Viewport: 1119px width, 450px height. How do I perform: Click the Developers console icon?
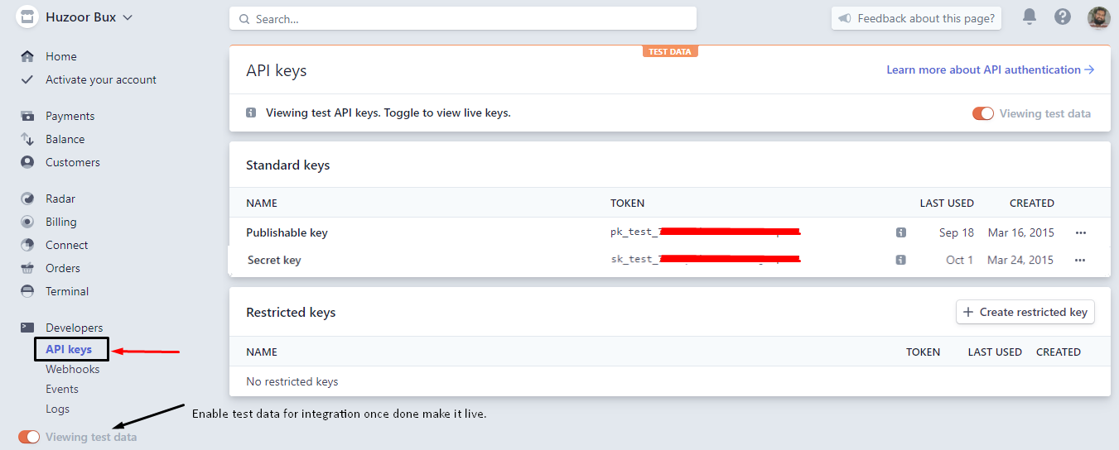[27, 328]
